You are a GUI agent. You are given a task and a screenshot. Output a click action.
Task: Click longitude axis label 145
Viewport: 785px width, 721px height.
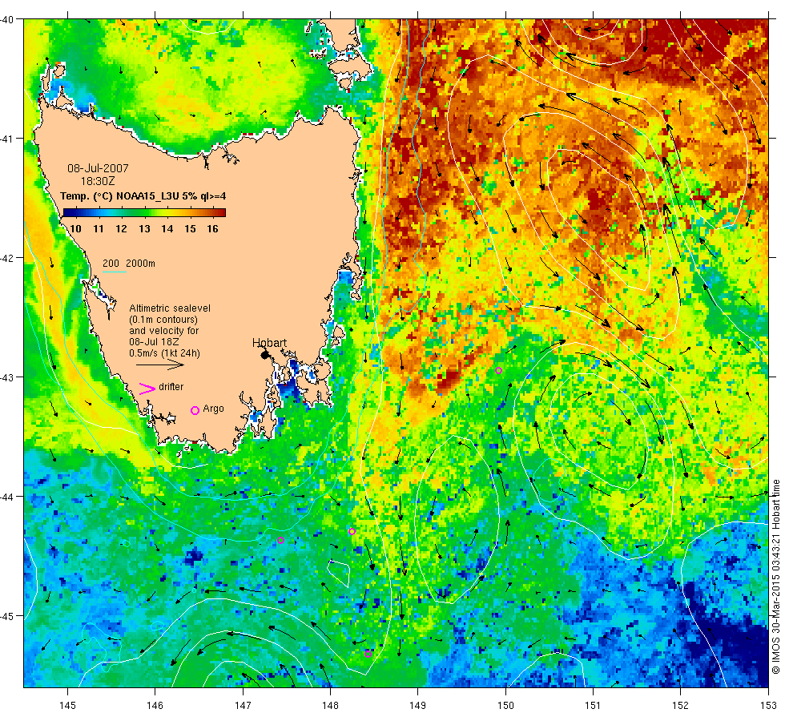tap(67, 706)
